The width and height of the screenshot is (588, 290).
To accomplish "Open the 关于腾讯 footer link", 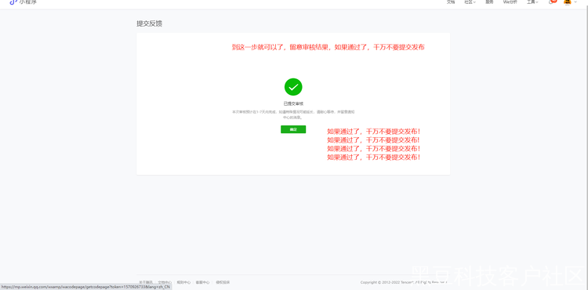I will point(146,282).
